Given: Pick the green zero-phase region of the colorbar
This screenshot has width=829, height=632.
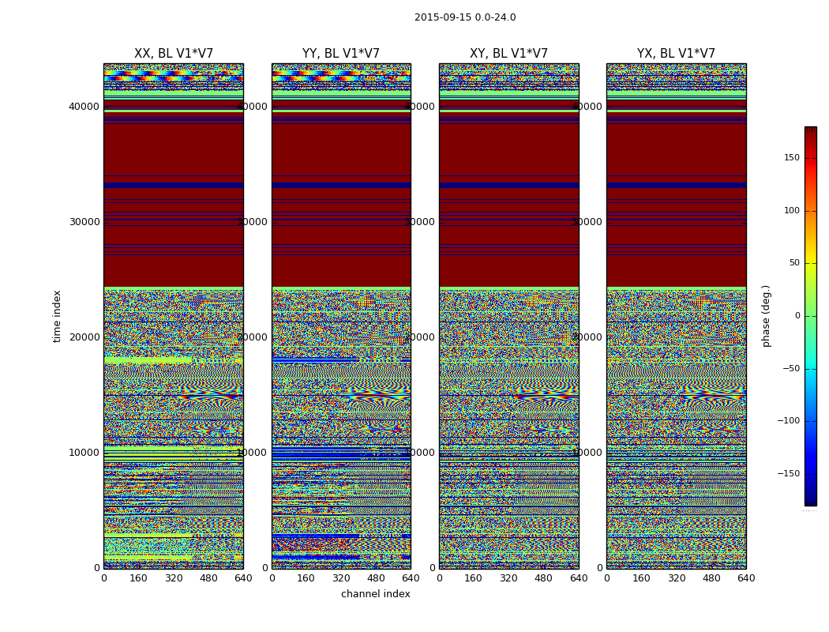Looking at the screenshot, I should click(810, 316).
